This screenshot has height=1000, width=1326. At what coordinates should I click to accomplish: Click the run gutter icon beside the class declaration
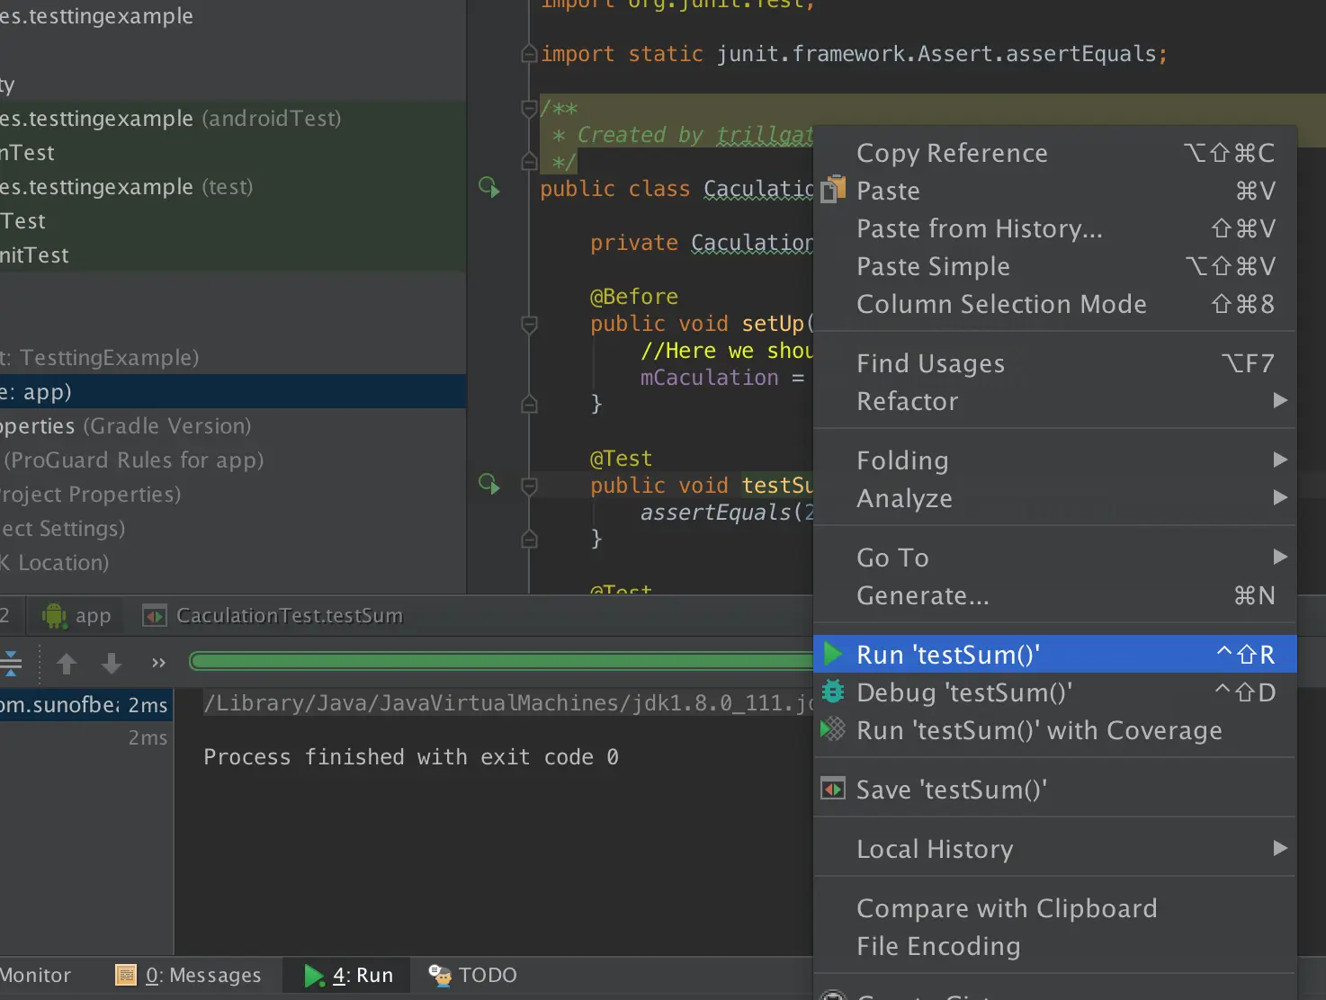(488, 187)
